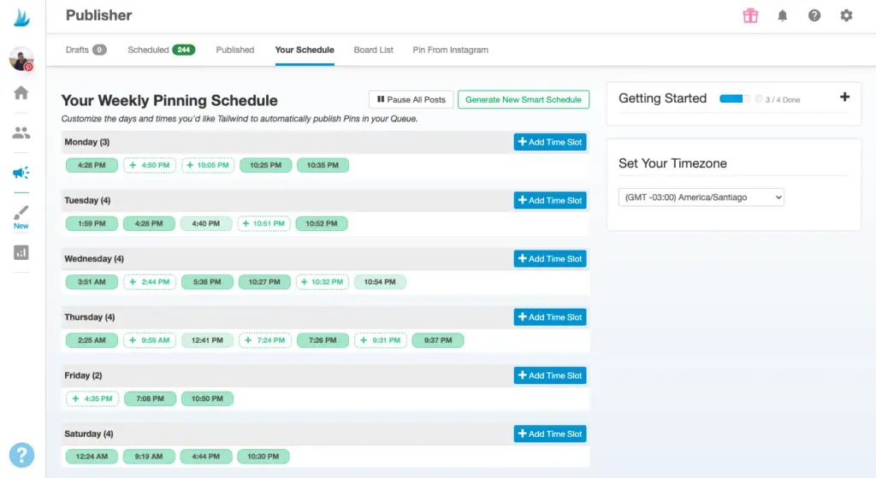The width and height of the screenshot is (876, 478).
Task: Add suggested Tuesday 10:51 PM slot
Action: [263, 223]
